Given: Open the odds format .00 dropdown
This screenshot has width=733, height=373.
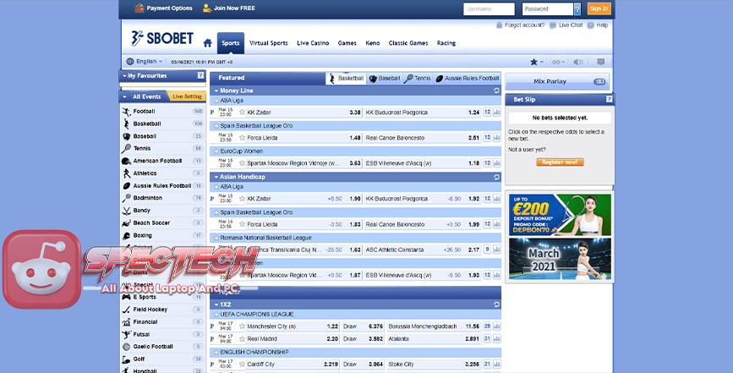Looking at the screenshot, I should 558,62.
